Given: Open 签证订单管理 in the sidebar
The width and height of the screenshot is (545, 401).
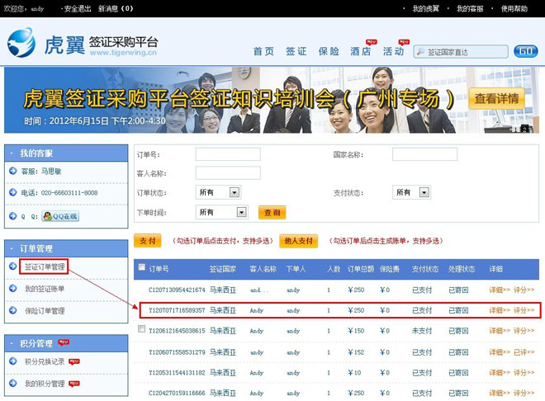Looking at the screenshot, I should point(44,267).
